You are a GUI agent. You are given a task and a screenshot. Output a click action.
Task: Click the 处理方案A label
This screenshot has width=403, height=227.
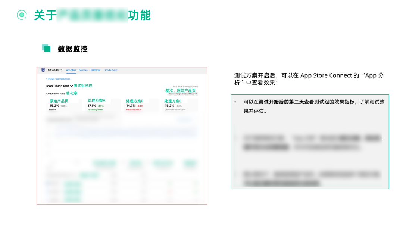[x=96, y=100]
